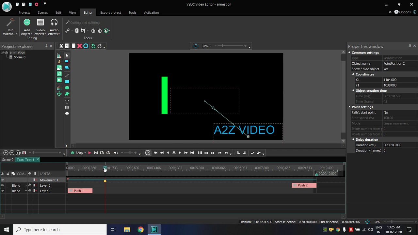Toggle visibility of Layer 5
This screenshot has height=235, width=418.
point(2,191)
